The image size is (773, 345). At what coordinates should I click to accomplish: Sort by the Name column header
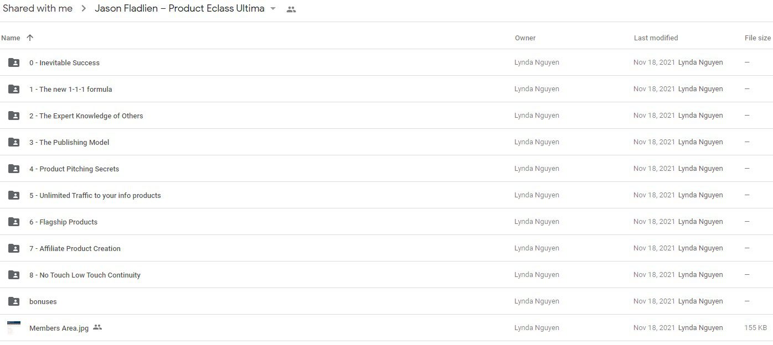click(x=11, y=38)
